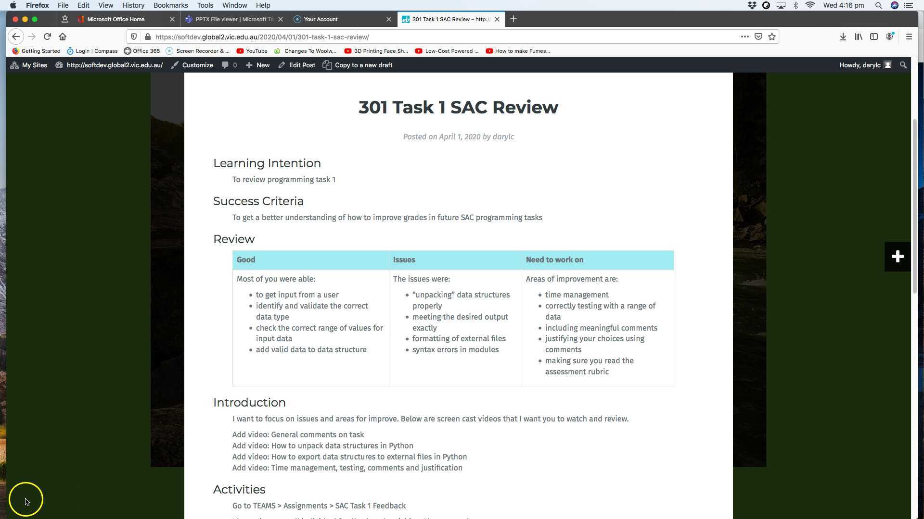924x519 pixels.
Task: Click the plus expander on the right edge
Action: (x=897, y=256)
